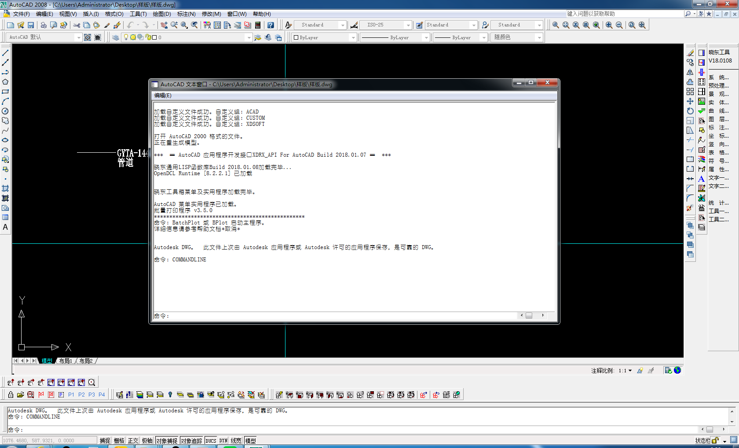739x448 pixels.
Task: Open the 标注(N) menu
Action: [186, 14]
